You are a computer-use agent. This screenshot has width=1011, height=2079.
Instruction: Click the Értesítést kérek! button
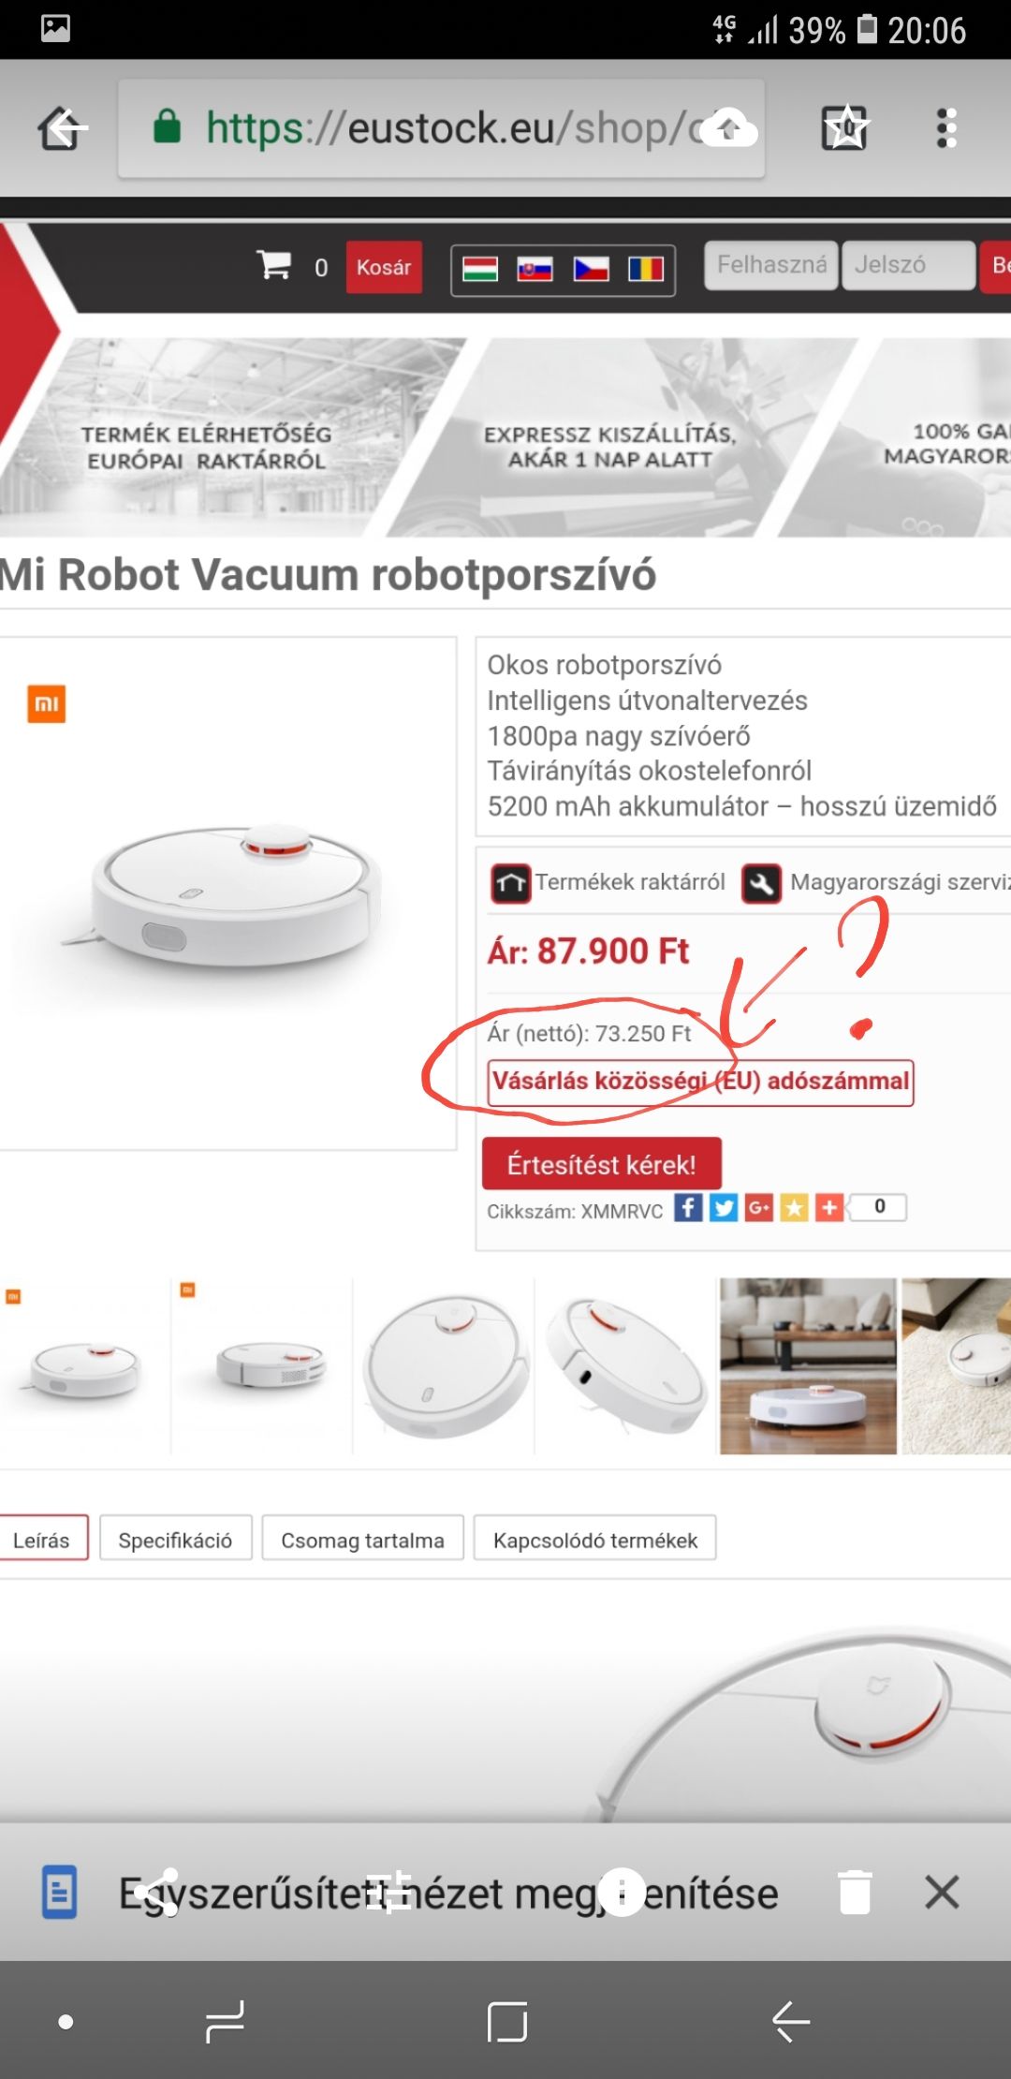point(602,1164)
